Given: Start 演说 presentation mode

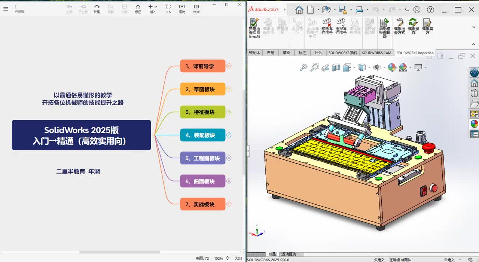Looking at the screenshot, I should tap(182, 9).
